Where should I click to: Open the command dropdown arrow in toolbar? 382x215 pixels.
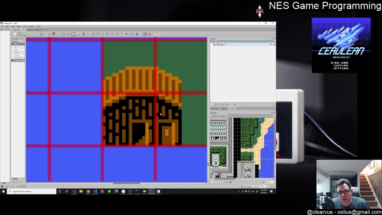coord(44,34)
